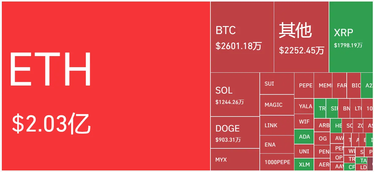374x172 pixels.
Task: Open the MAGIC tile
Action: 277,105
